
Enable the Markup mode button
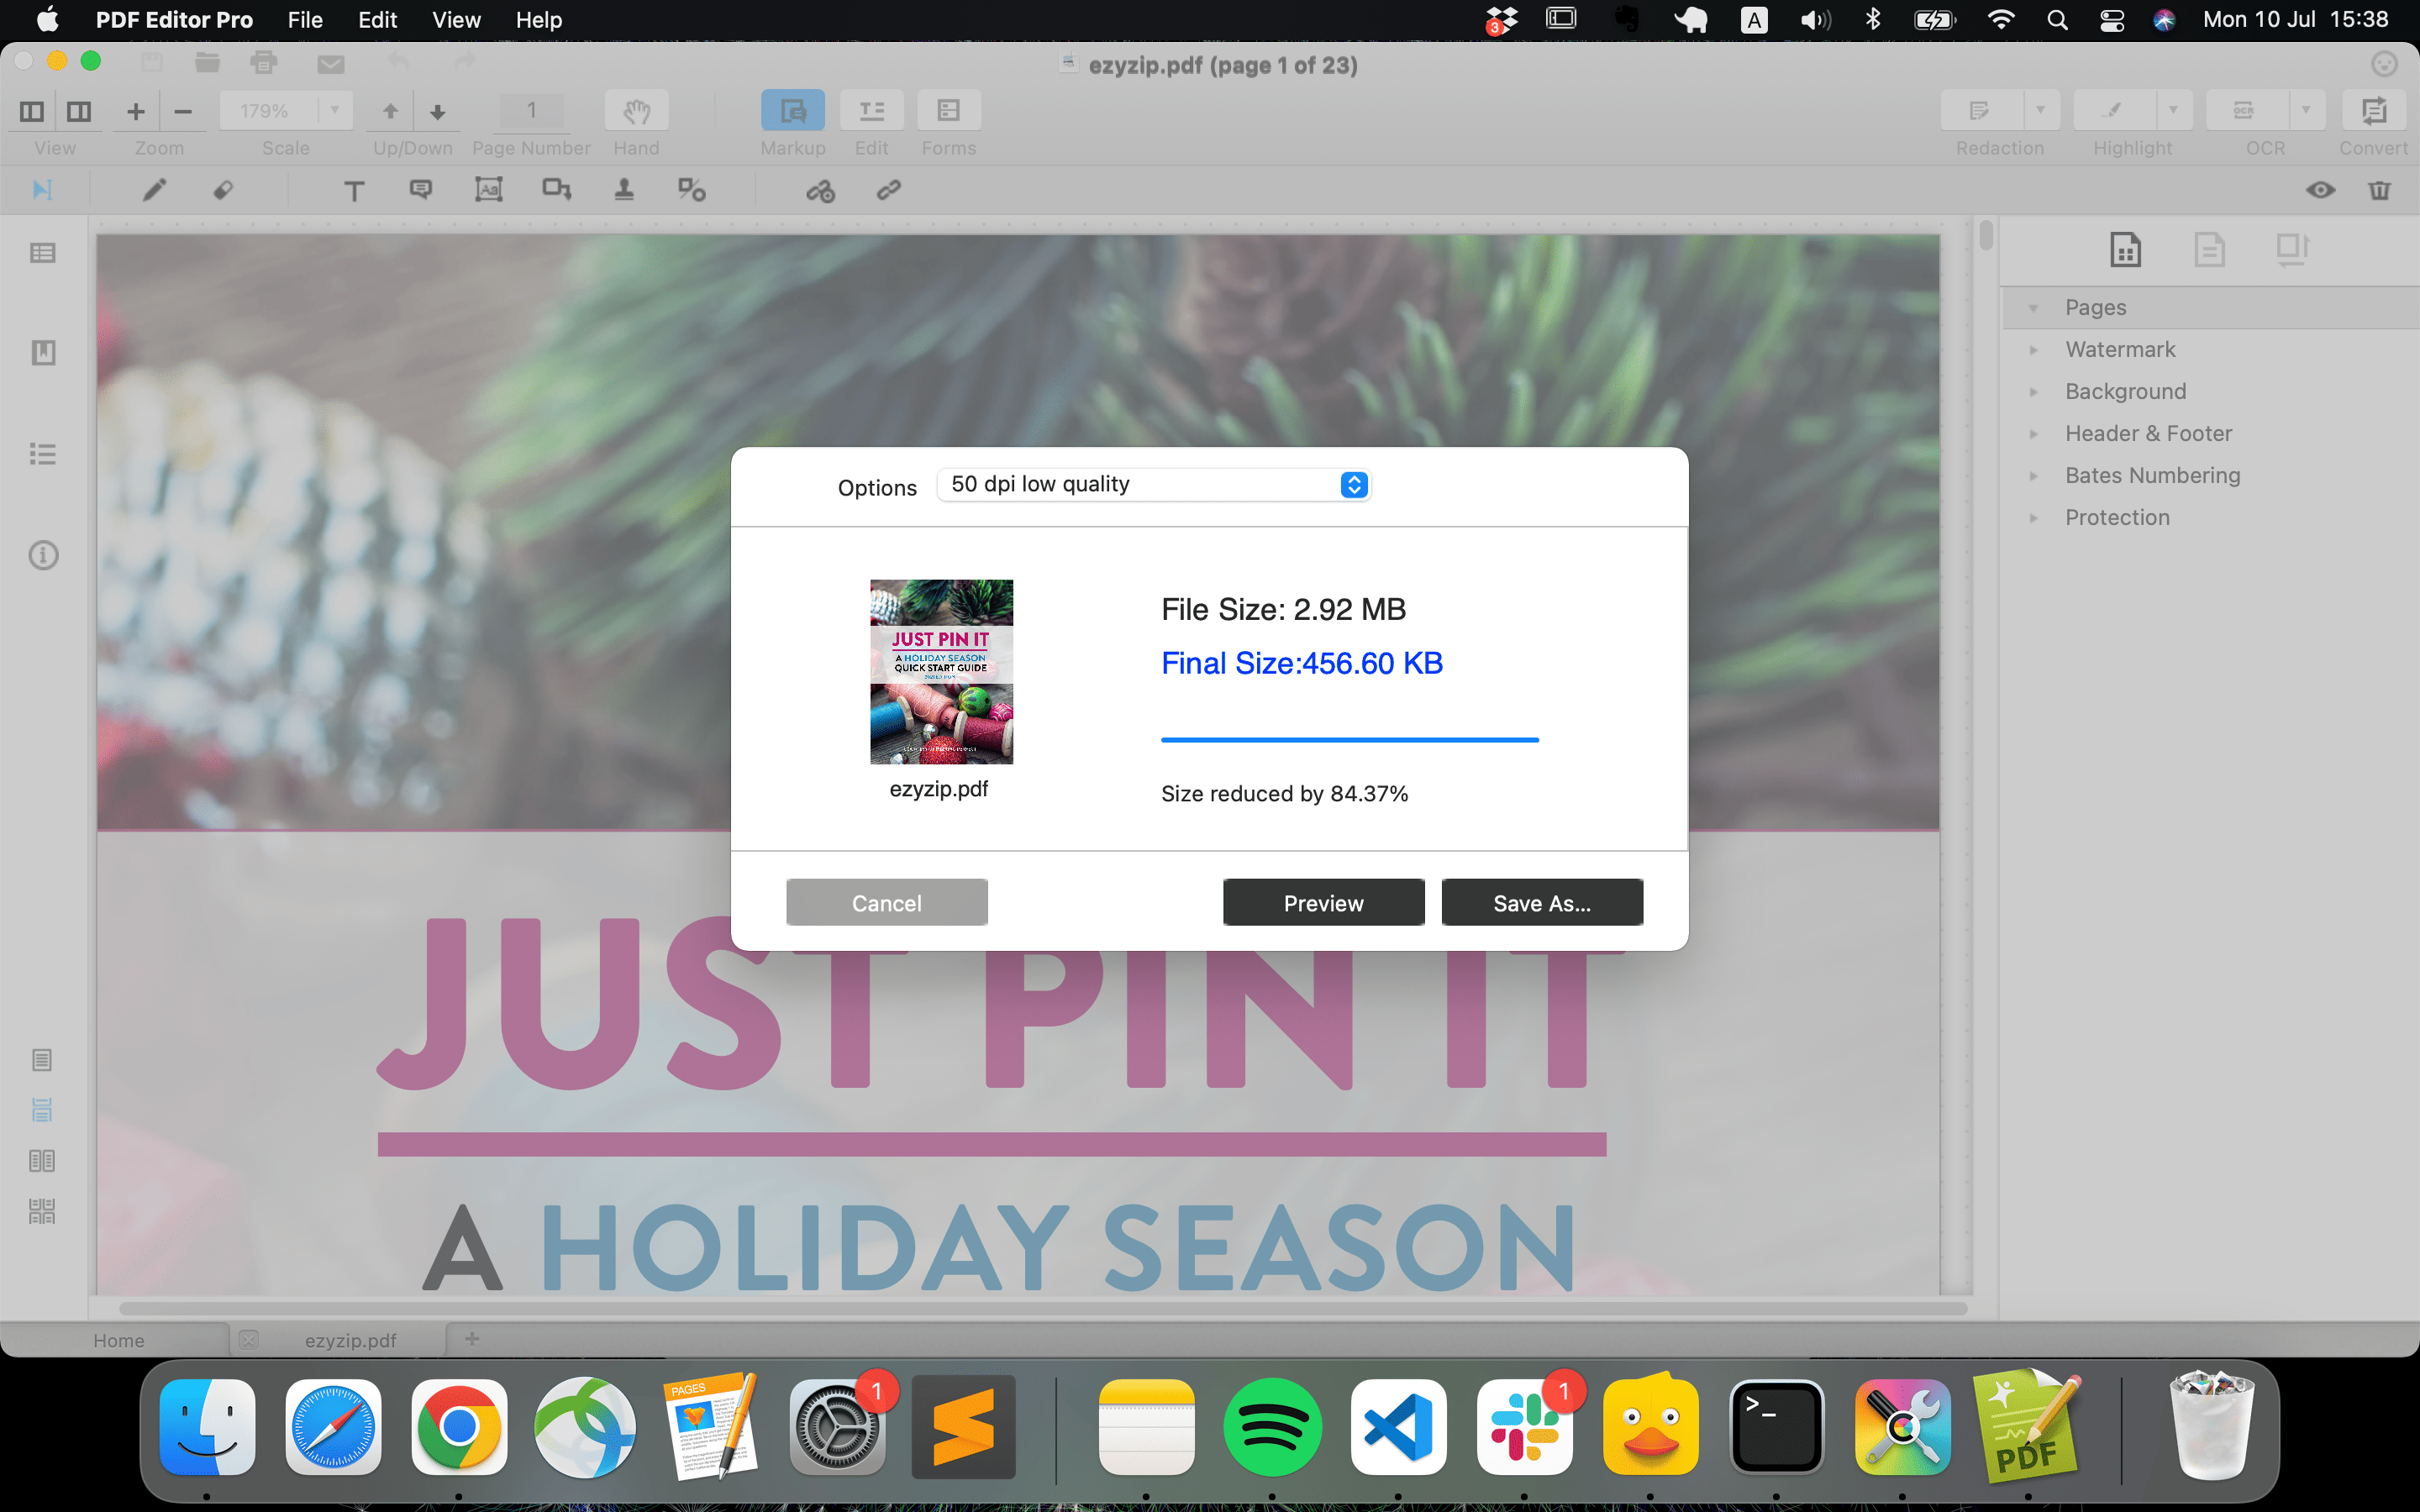click(792, 111)
